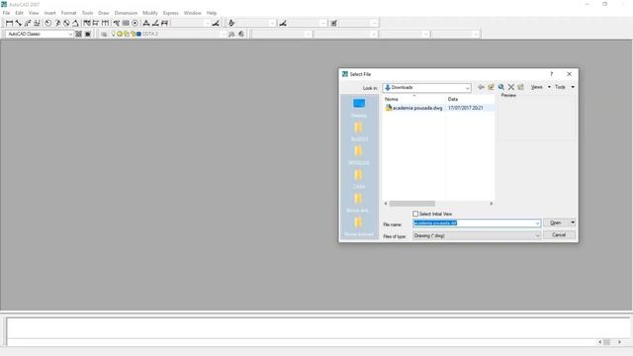Open the File menu
Viewport: 633px width, 356px height.
pos(7,13)
